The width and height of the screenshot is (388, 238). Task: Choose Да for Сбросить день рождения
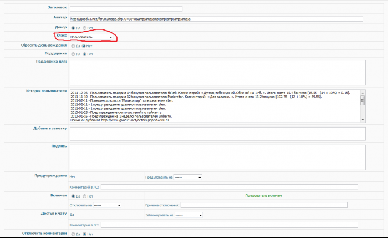[x=73, y=46]
